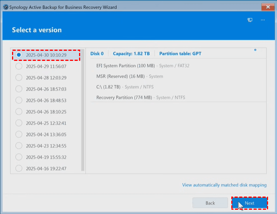
Task: Pick version 2025-04-24 13:36:05
Action: click(19, 135)
